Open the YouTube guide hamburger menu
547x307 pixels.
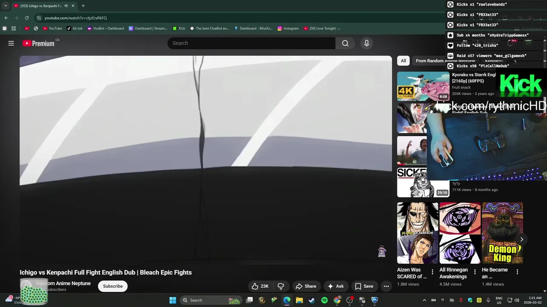coord(11,43)
